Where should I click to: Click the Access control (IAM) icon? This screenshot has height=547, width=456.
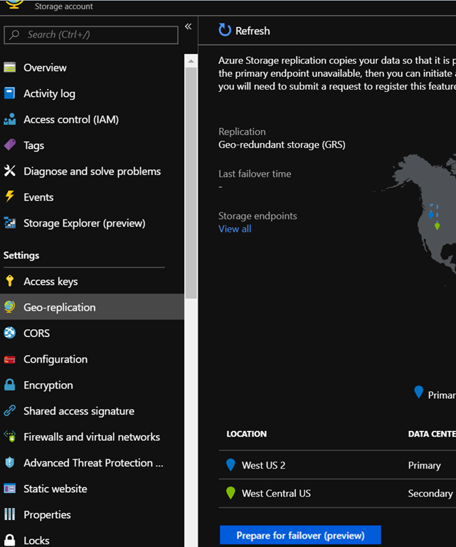pyautogui.click(x=9, y=120)
